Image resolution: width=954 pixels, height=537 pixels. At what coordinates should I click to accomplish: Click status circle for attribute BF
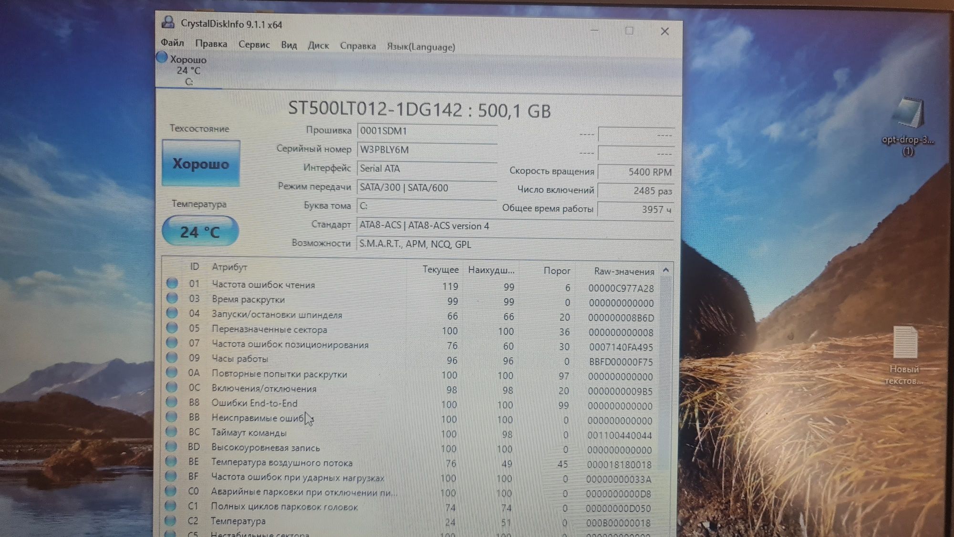(171, 476)
